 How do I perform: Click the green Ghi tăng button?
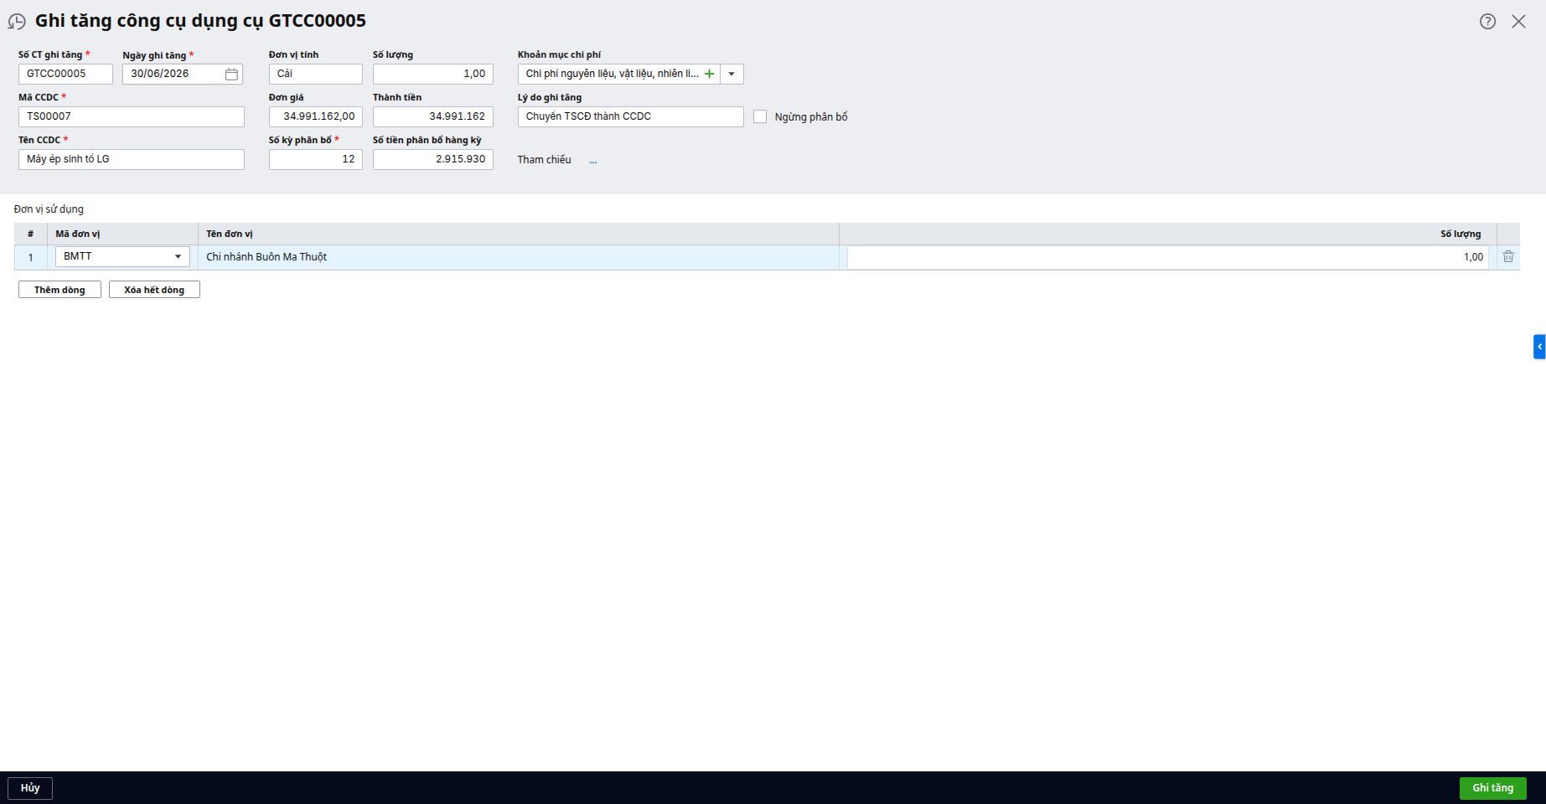[x=1492, y=788]
